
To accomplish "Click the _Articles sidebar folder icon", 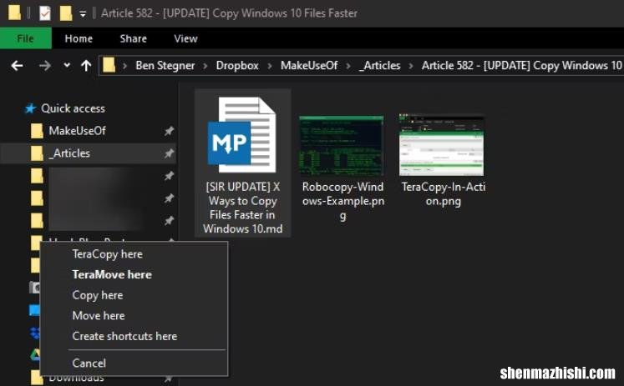I will tap(37, 153).
